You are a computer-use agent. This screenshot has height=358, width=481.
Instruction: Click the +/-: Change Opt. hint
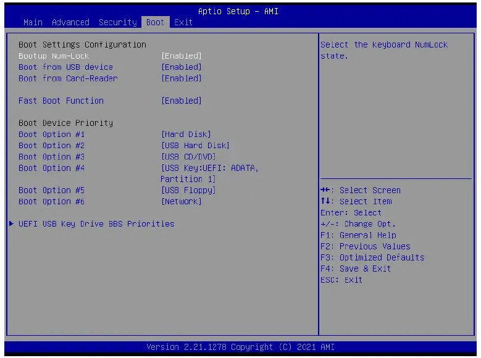tap(358, 224)
